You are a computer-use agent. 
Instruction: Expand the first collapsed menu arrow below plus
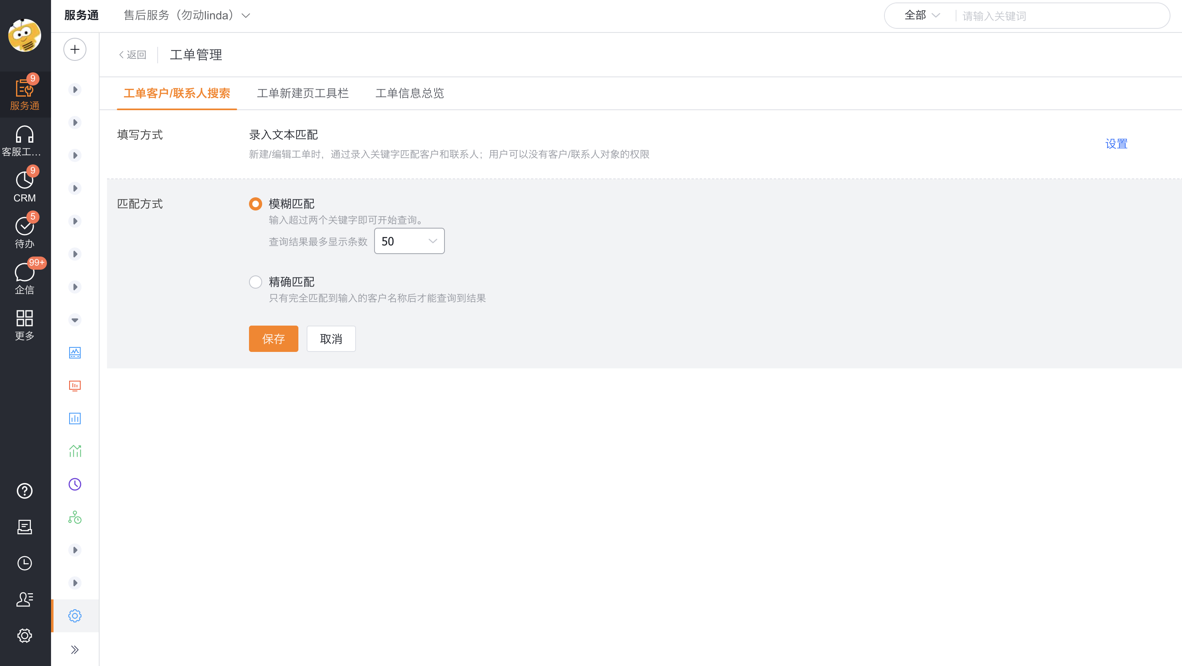75,89
